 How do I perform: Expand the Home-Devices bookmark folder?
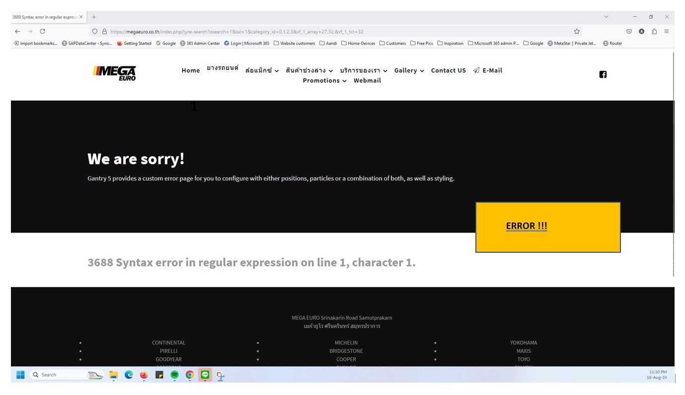pyautogui.click(x=358, y=43)
